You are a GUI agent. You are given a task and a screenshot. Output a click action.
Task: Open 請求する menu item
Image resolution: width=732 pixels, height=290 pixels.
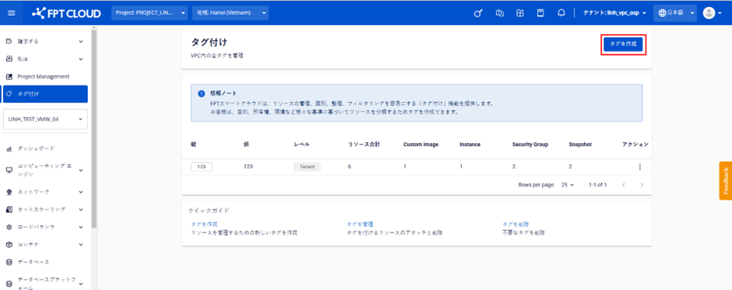tap(28, 41)
